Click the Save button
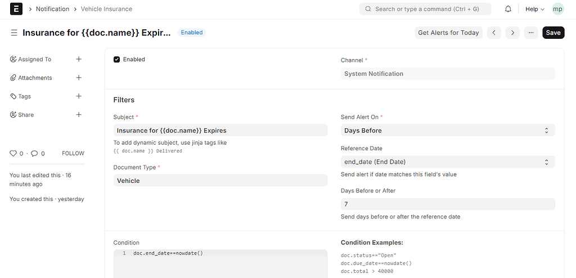 click(x=553, y=33)
